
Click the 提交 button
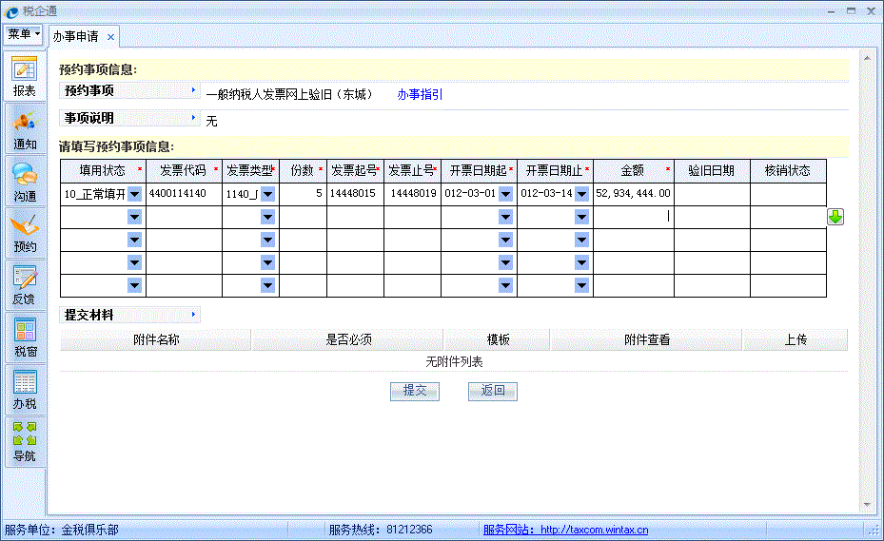[414, 391]
